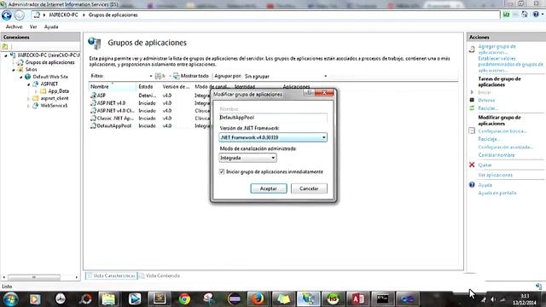Click the Default Web Site globe icon
The image size is (546, 307).
(x=27, y=77)
